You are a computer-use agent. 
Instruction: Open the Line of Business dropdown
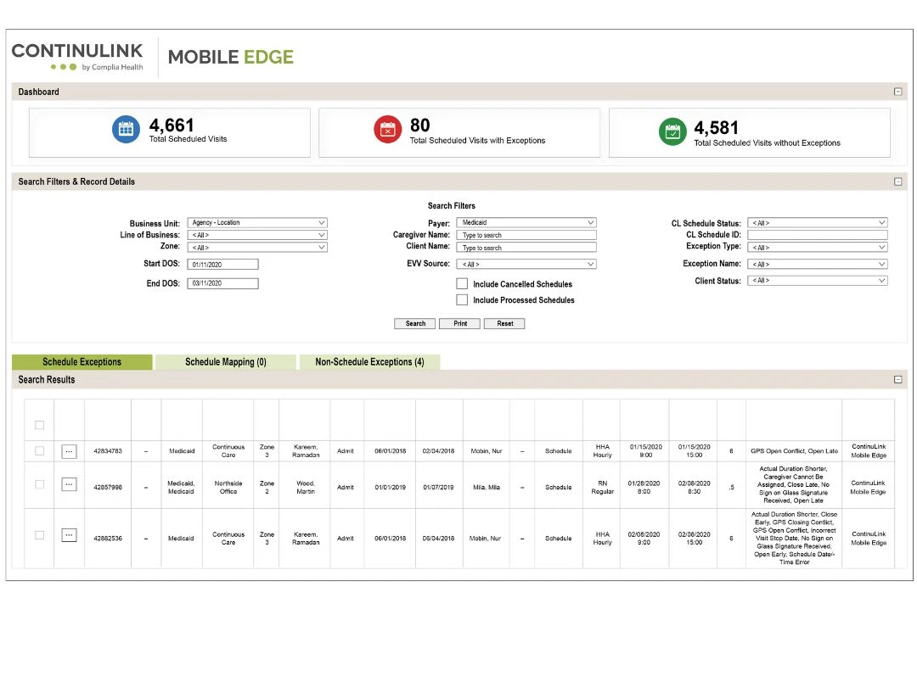pos(257,235)
